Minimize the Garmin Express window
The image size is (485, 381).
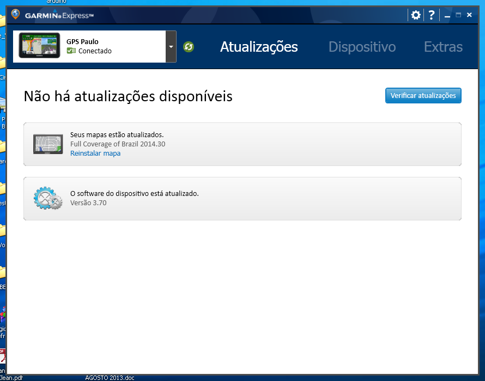point(447,15)
